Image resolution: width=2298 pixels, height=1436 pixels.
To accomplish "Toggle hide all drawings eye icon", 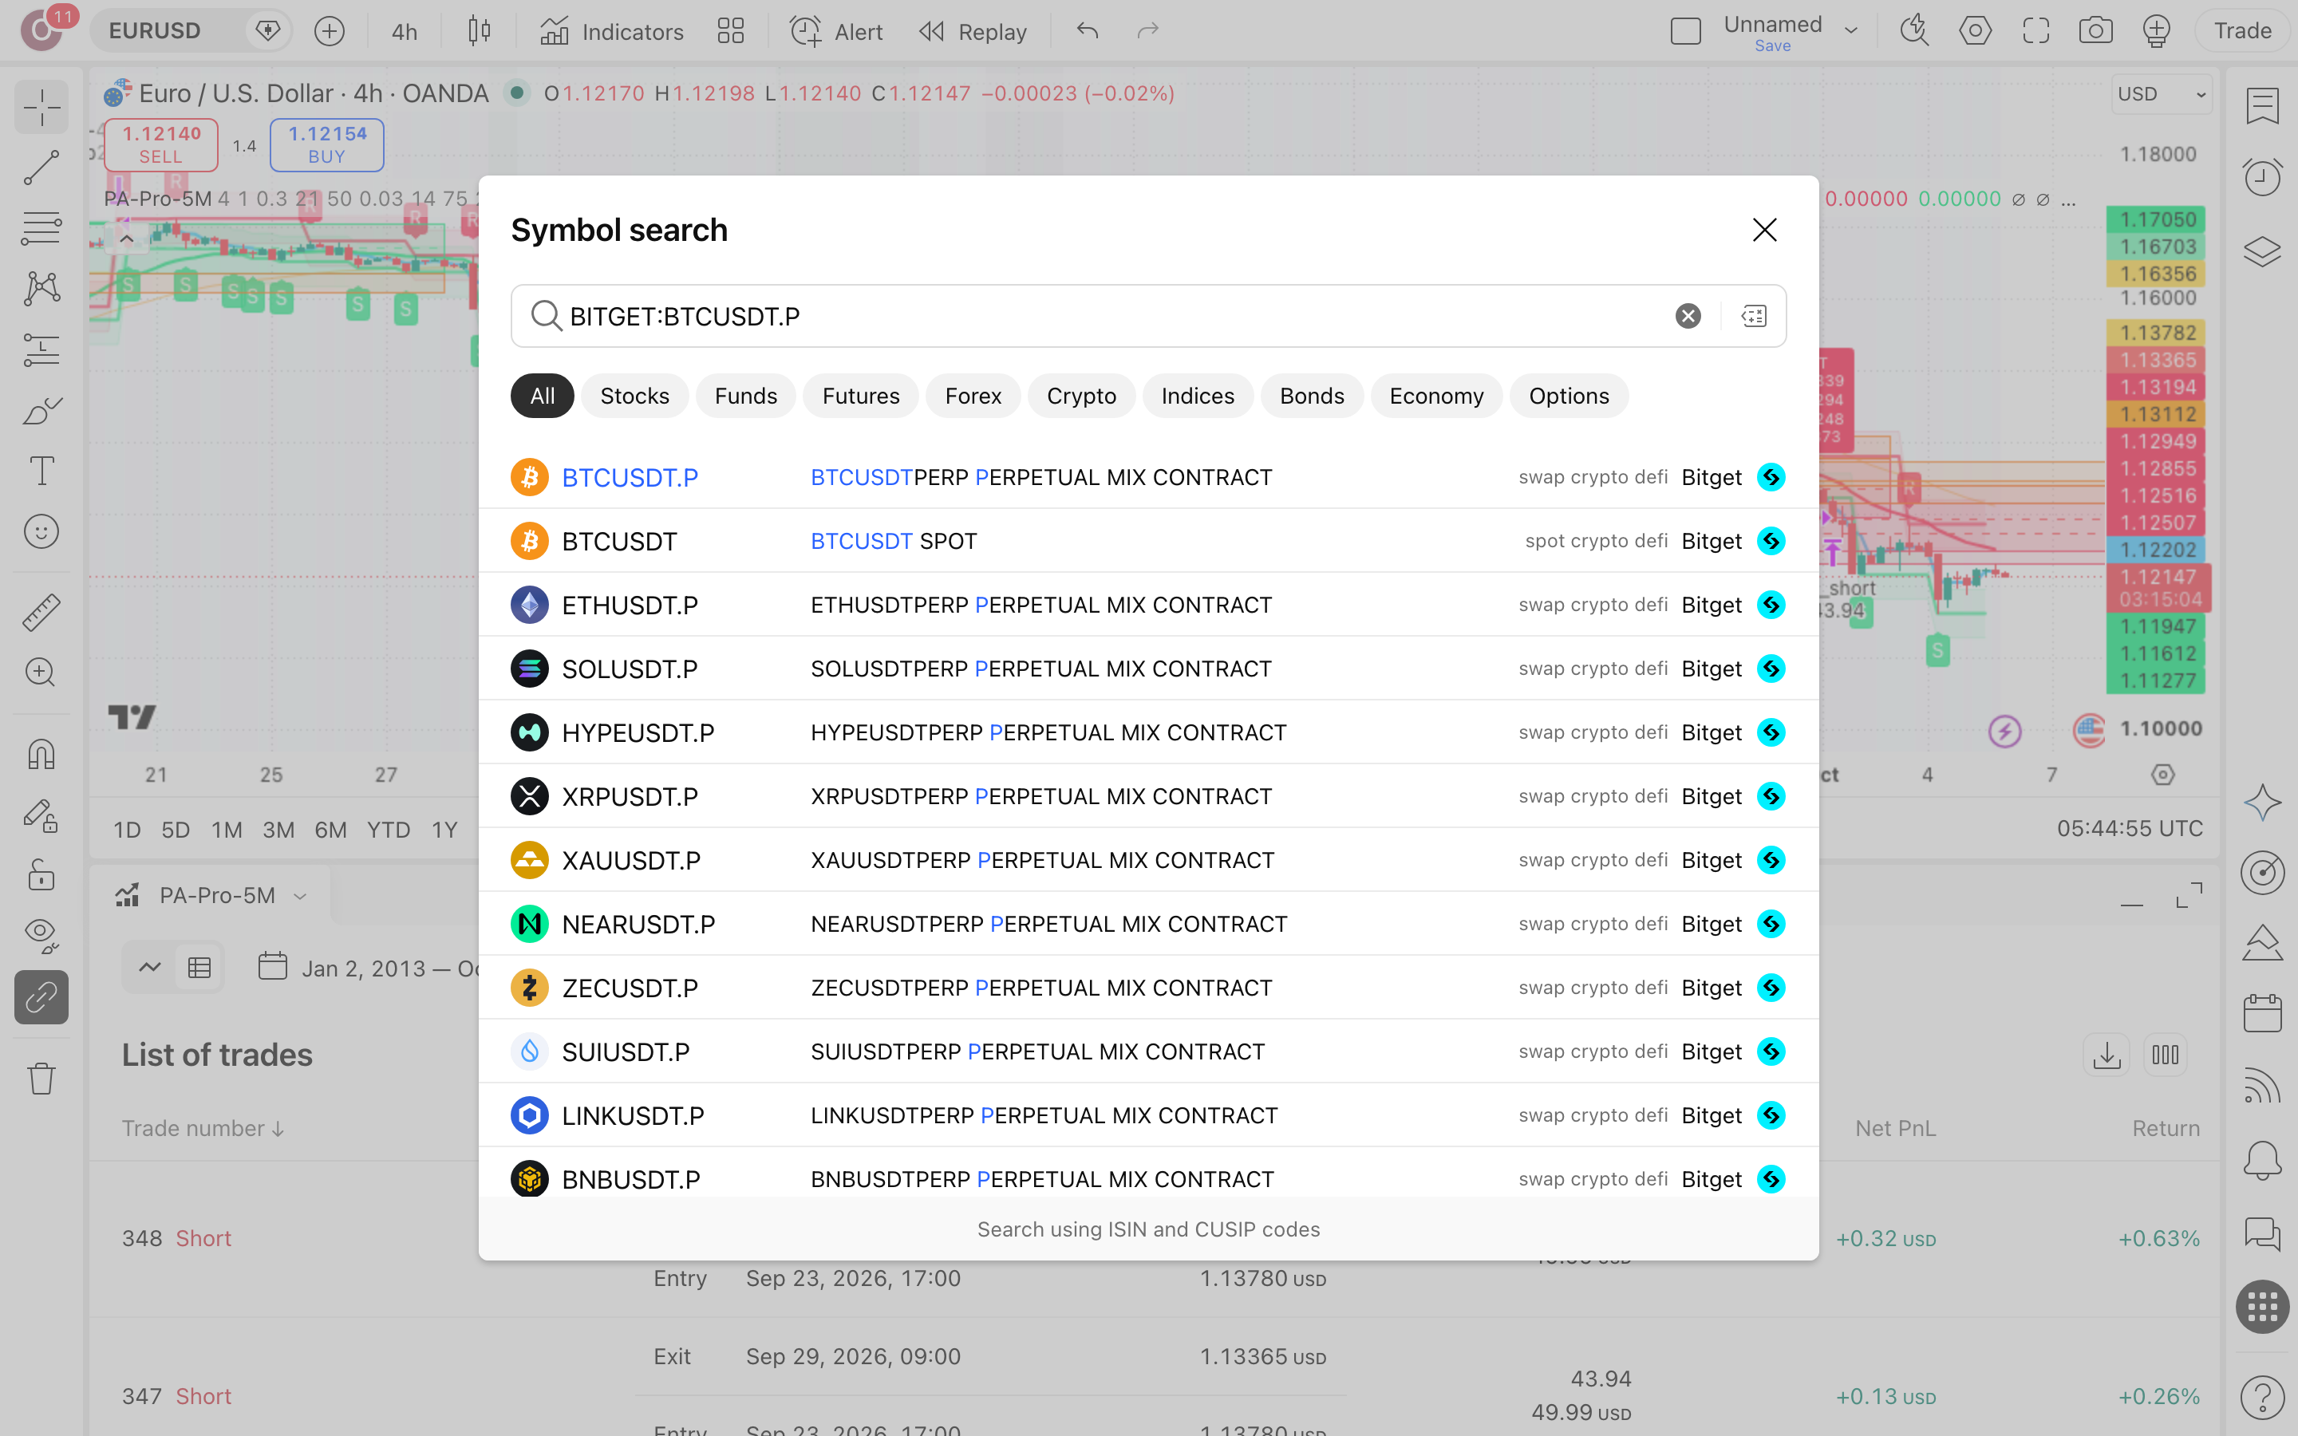I will 41,936.
